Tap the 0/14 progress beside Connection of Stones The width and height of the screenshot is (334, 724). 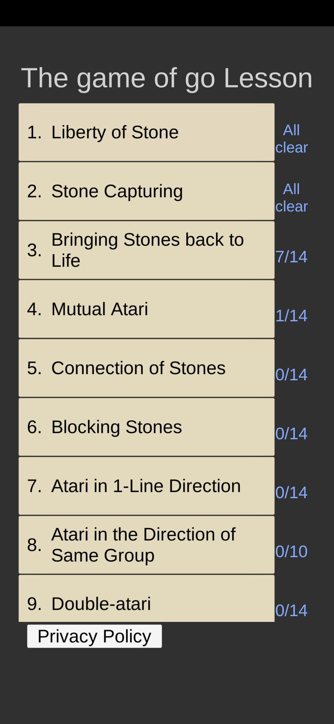click(x=291, y=374)
